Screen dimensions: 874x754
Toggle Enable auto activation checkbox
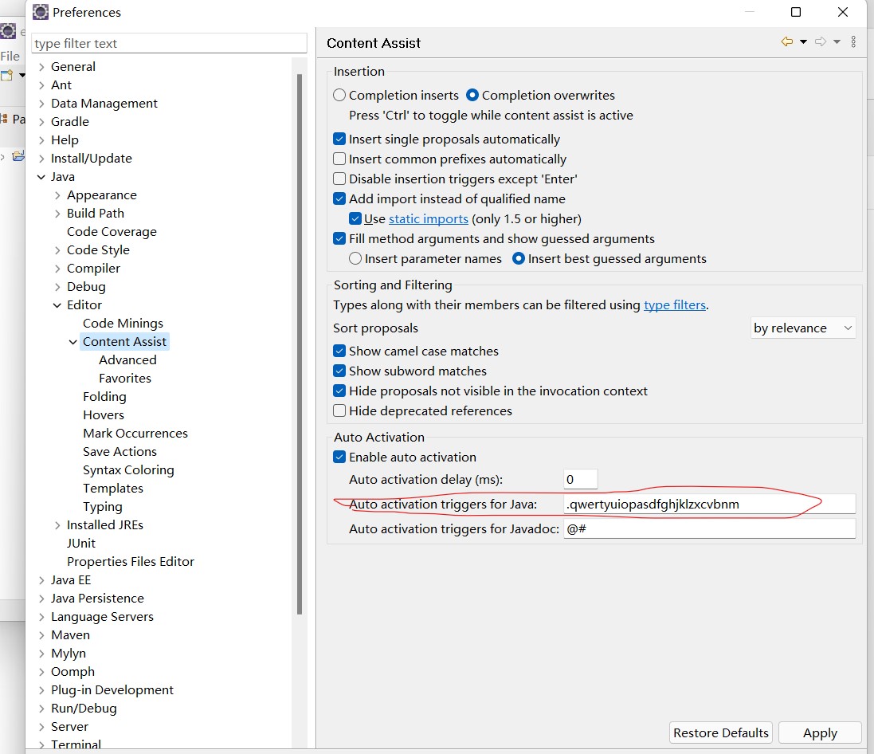tap(339, 458)
